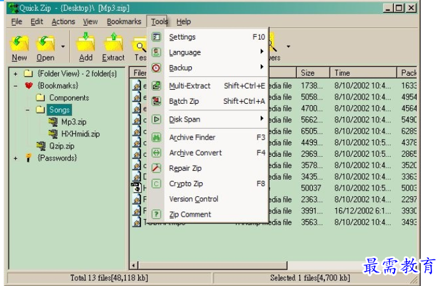This screenshot has height=286, width=441.
Task: Click the Disk Span menu icon
Action: (156, 119)
